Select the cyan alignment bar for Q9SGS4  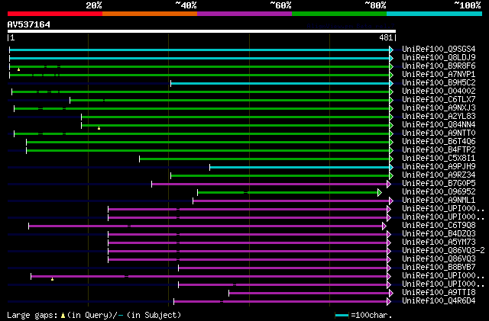pyautogui.click(x=199, y=50)
